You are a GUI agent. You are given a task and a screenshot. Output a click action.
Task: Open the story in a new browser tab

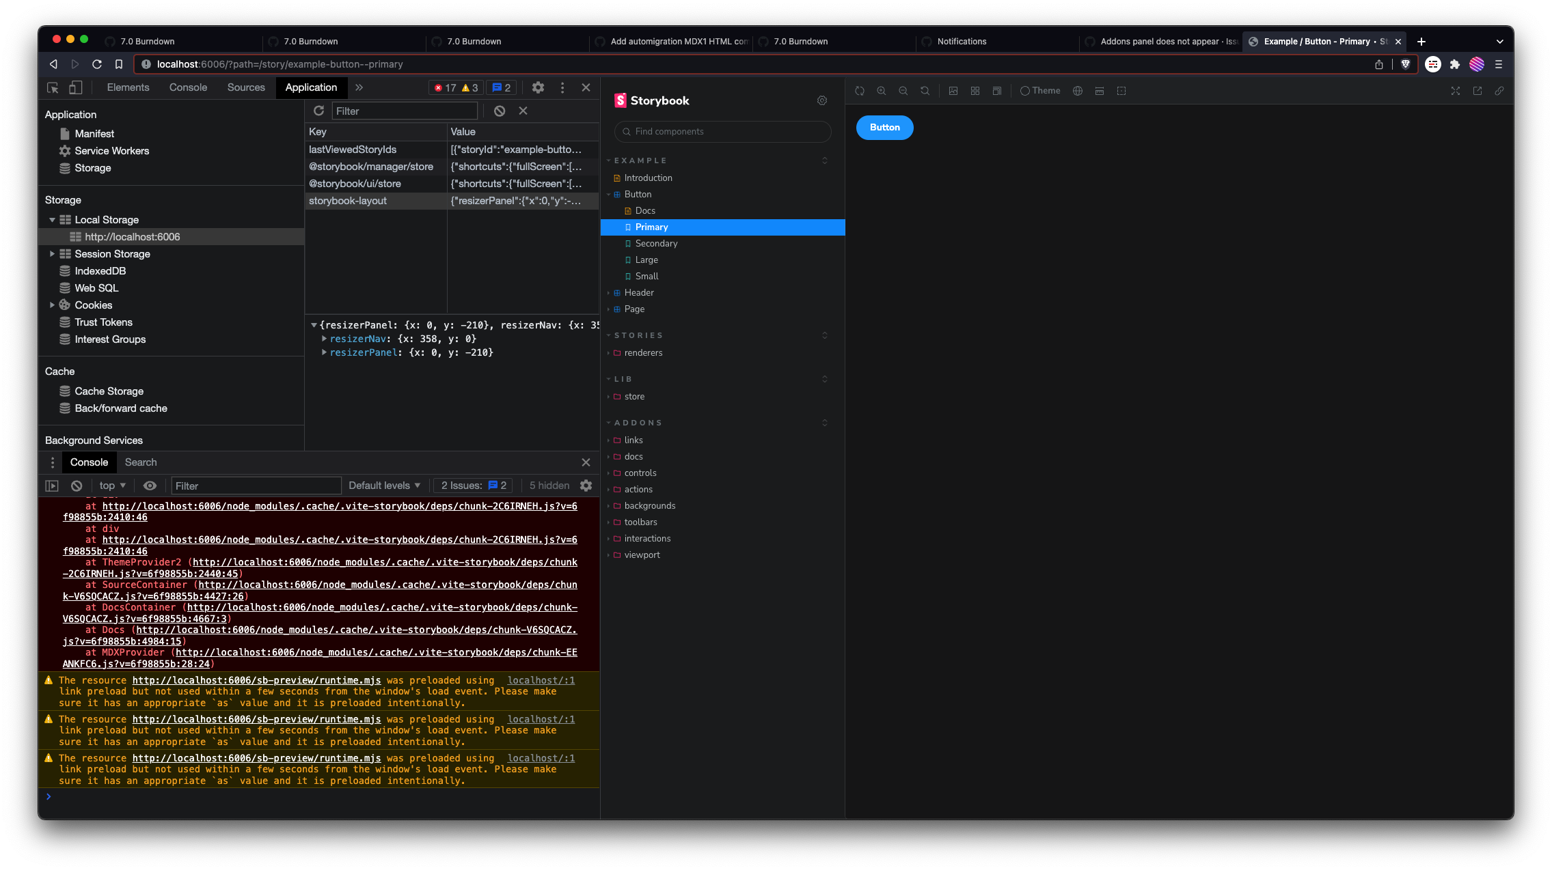pyautogui.click(x=1478, y=90)
